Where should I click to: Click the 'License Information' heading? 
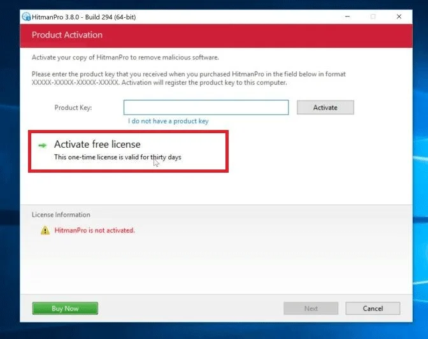tap(61, 215)
